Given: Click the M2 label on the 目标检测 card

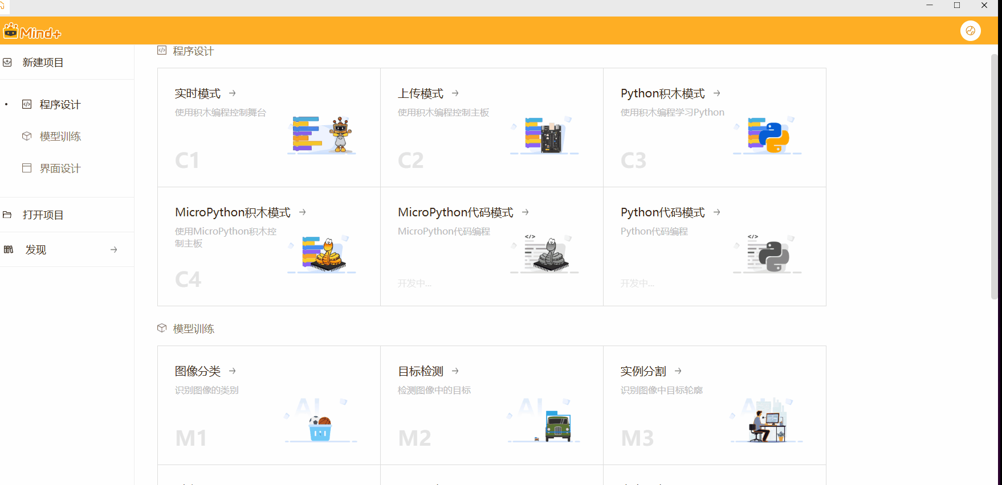Looking at the screenshot, I should pos(414,438).
